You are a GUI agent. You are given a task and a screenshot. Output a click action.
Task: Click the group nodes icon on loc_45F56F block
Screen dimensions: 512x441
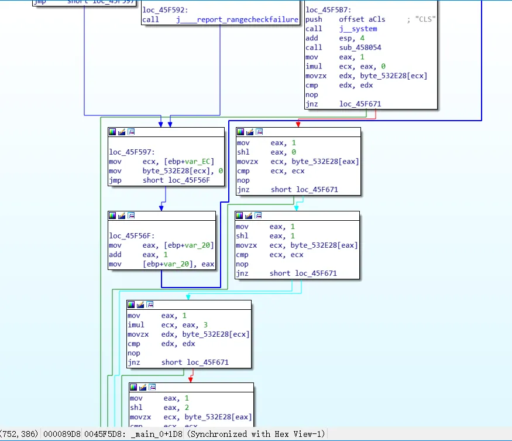(x=131, y=216)
